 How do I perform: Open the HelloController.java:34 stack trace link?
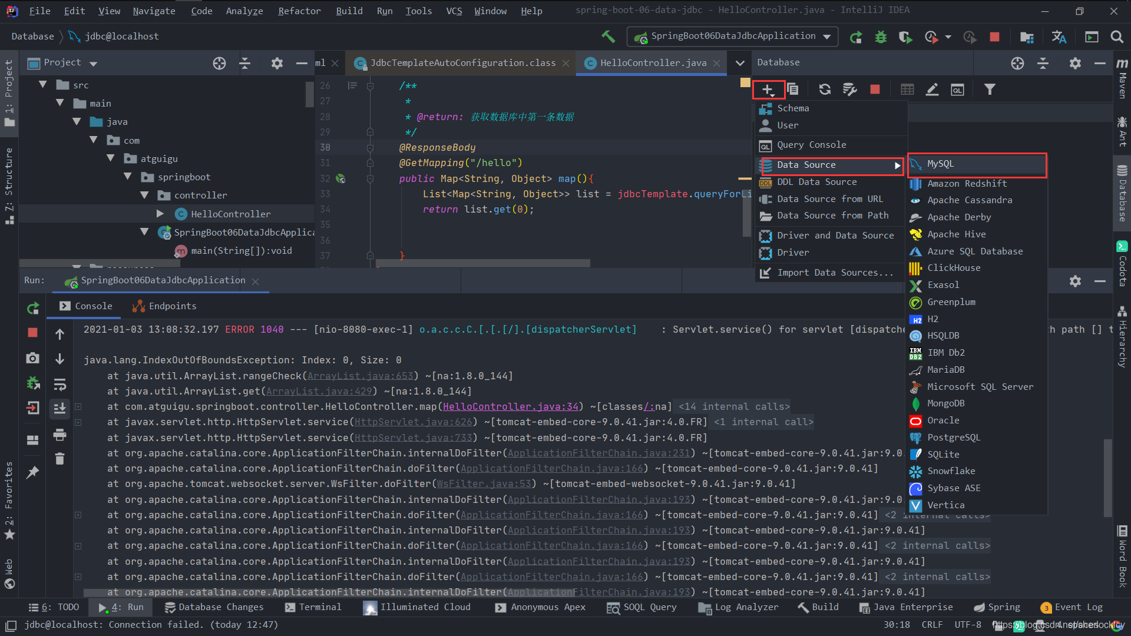click(x=511, y=406)
